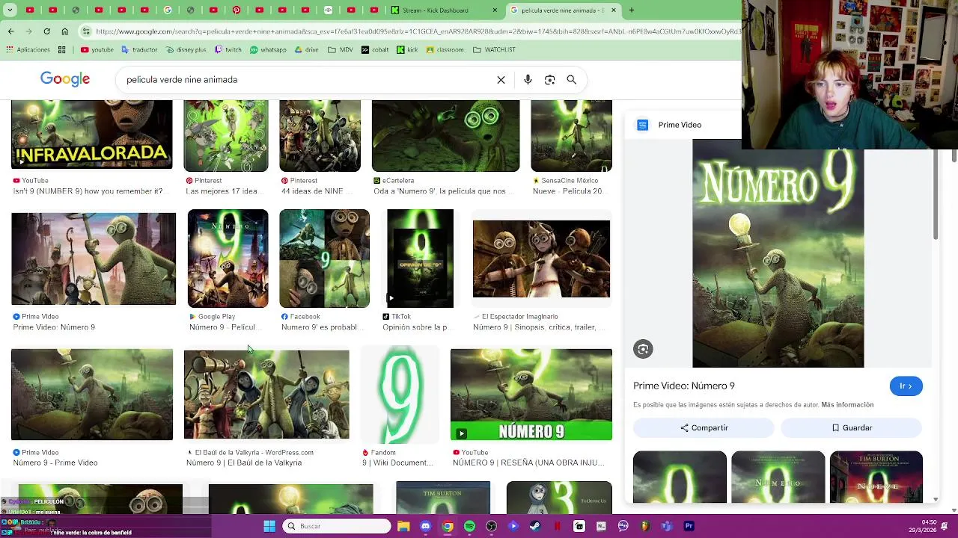Screen dimensions: 958x538
Task: Open the SensaCine México Nueve result
Action: [571, 136]
